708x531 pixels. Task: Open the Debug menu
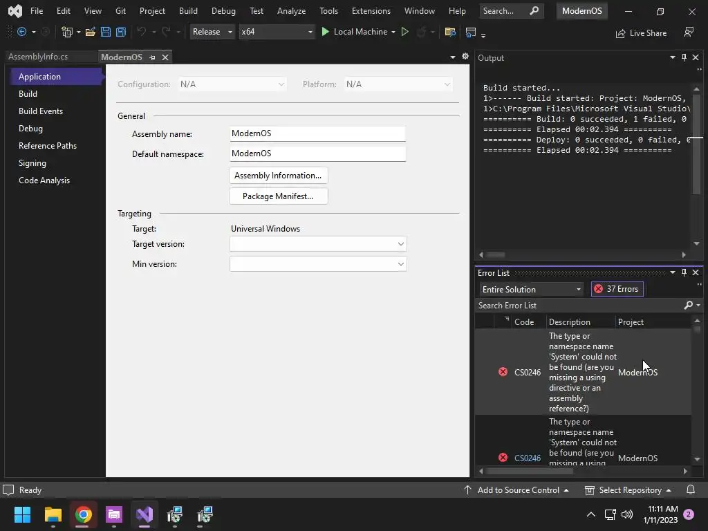[223, 11]
